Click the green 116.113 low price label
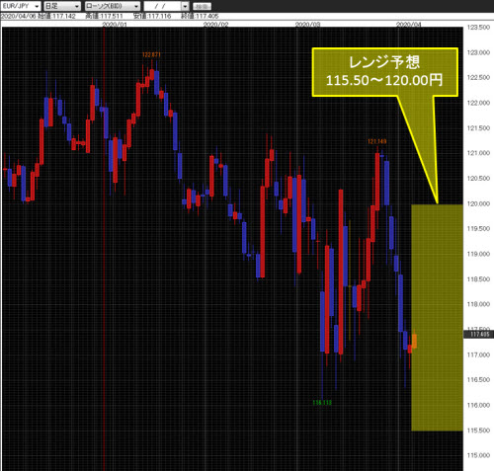Screen dimensions: 494x471 pyautogui.click(x=322, y=403)
